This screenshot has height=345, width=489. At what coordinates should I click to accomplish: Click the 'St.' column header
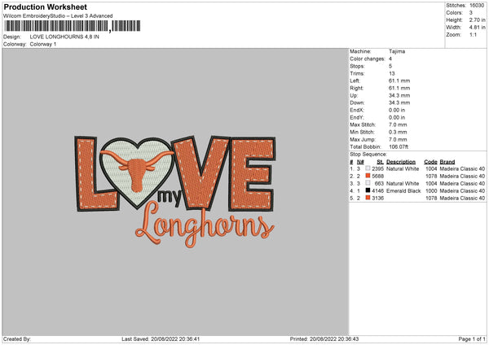click(x=380, y=162)
